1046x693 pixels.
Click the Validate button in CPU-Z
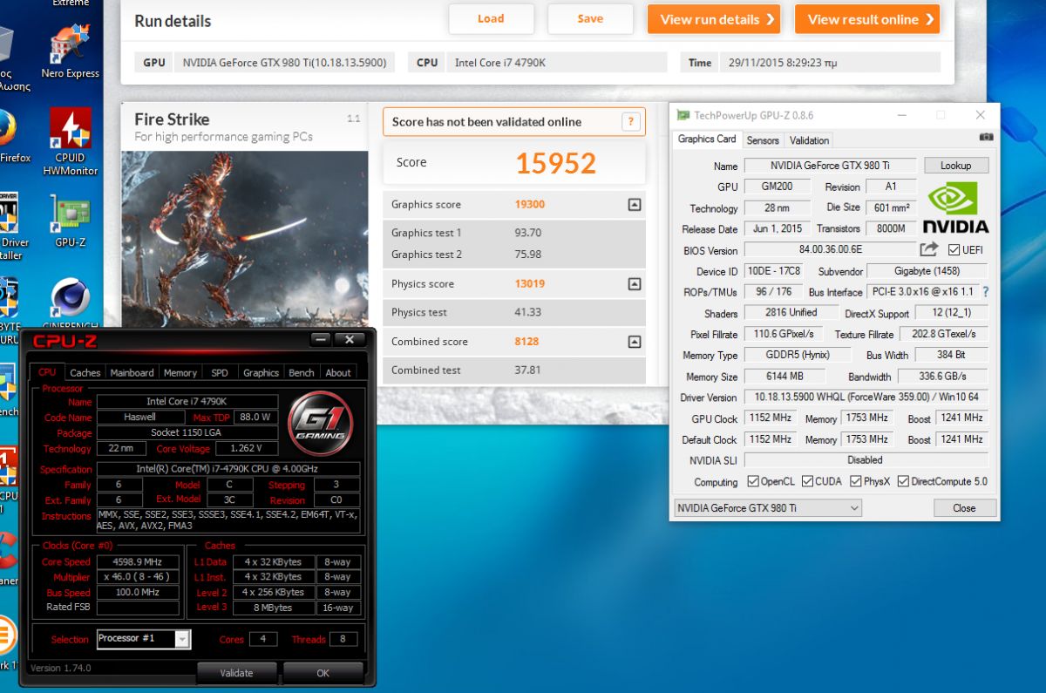coord(236,673)
